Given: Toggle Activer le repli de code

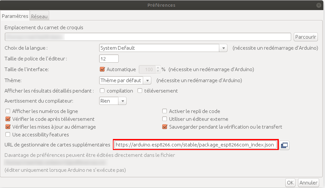Looking at the screenshot, I should [165, 111].
